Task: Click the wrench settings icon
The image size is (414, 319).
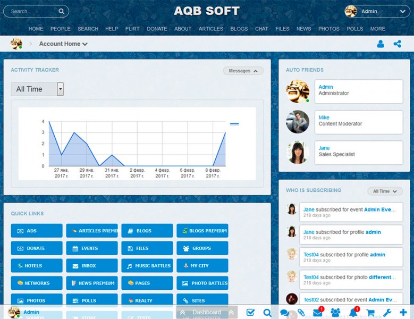Action: 387,313
